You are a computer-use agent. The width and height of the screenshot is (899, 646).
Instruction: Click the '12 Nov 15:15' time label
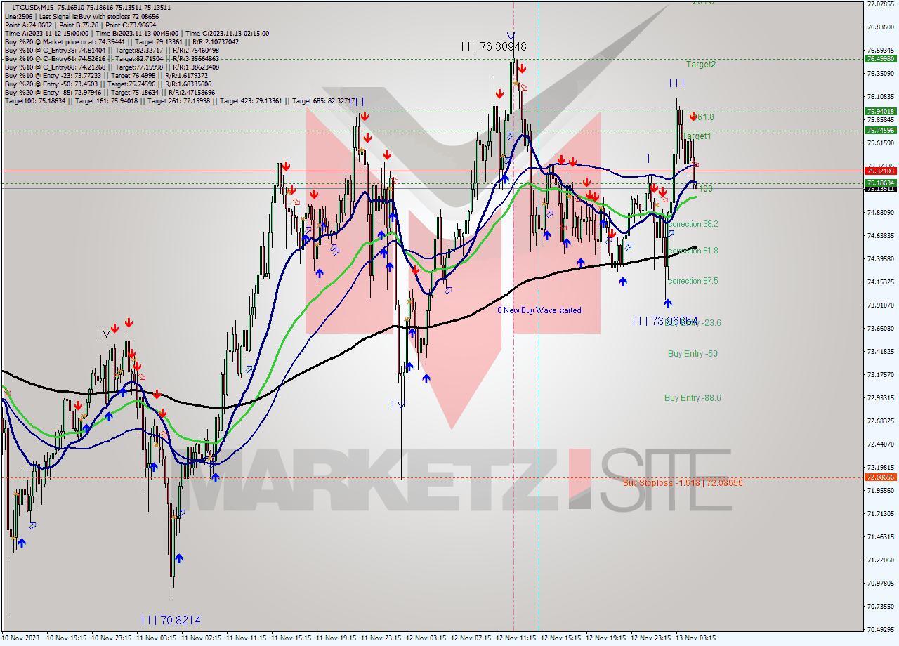click(x=560, y=639)
